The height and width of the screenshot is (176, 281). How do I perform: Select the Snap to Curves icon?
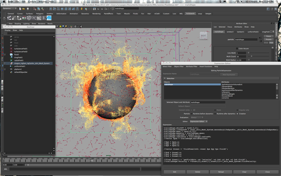pyautogui.click(x=54, y=8)
